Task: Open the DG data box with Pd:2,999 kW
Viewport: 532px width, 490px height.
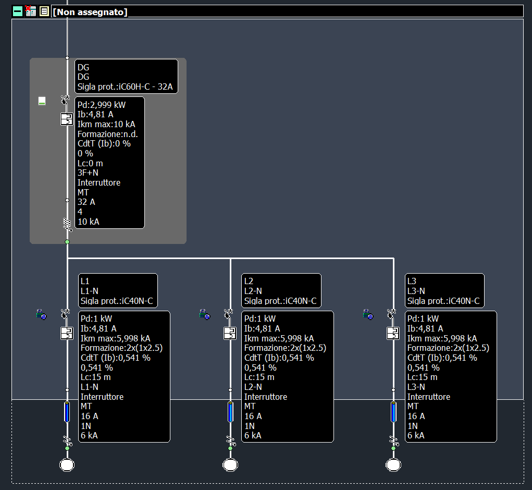Action: [109, 163]
